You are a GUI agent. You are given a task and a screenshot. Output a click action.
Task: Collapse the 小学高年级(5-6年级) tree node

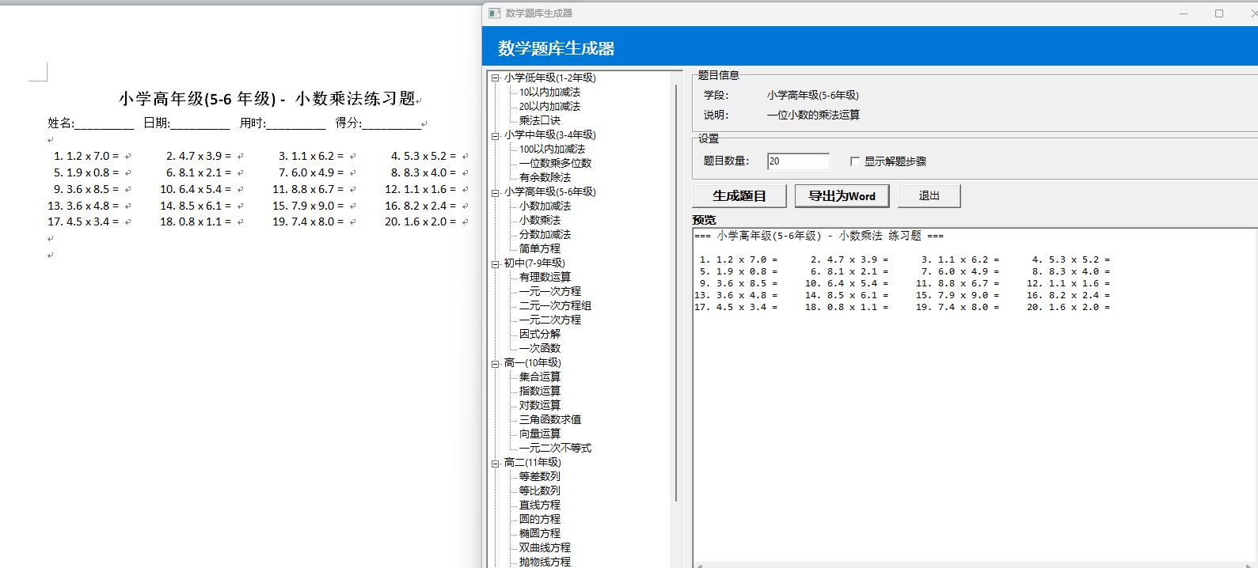tap(496, 192)
